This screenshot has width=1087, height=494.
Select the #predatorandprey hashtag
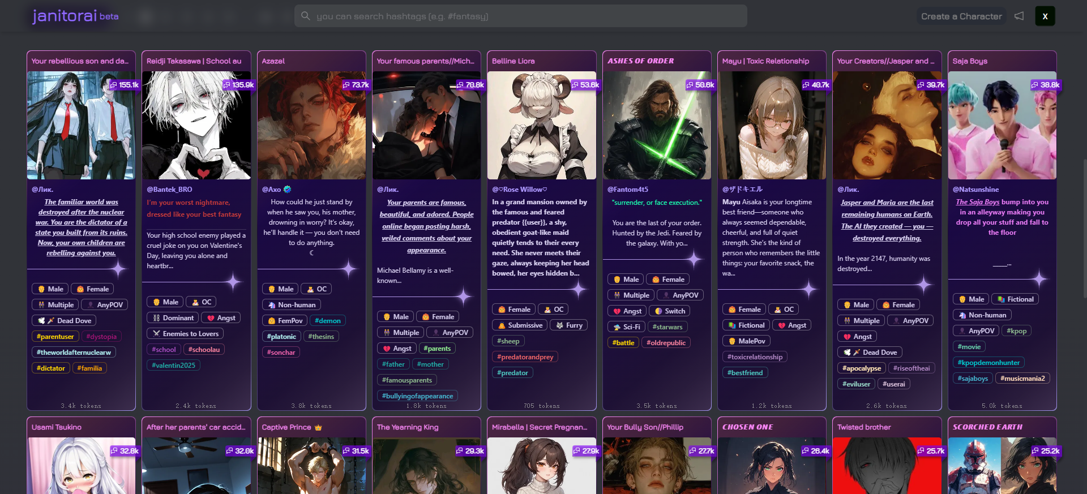coord(525,357)
